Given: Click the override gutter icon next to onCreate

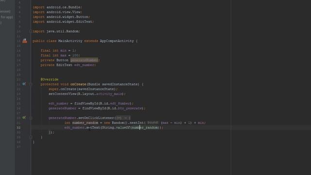Looking at the screenshot, I should [x=24, y=84].
